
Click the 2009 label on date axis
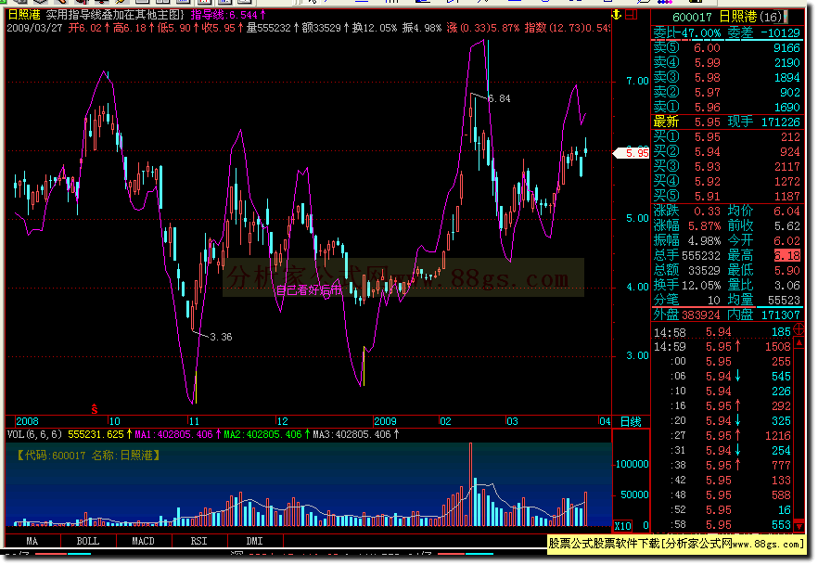[x=385, y=421]
